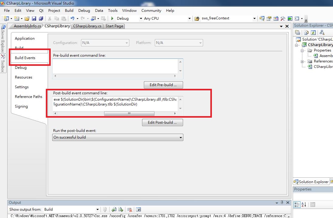
Task: Click the Find in Files icon
Action: coord(197,18)
